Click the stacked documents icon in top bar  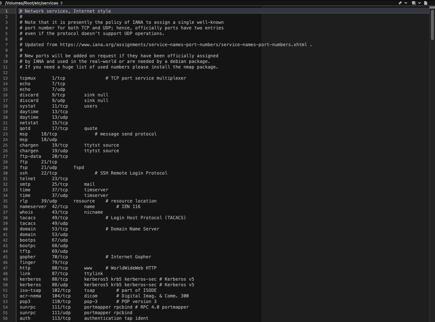pos(413,3)
